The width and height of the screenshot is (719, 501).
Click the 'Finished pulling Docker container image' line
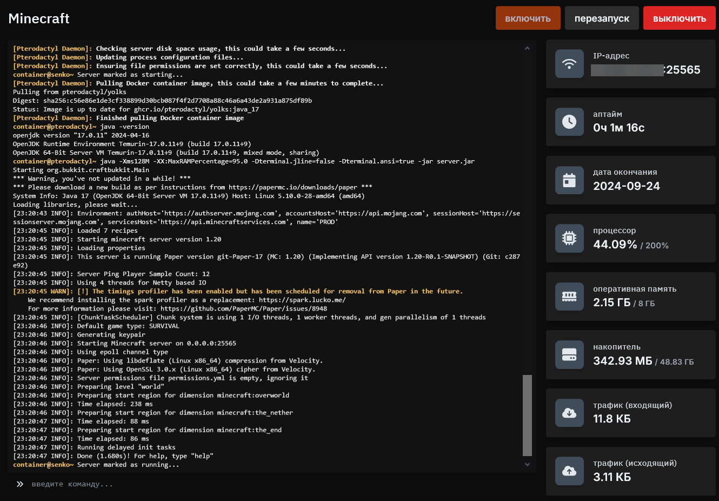[x=128, y=118]
